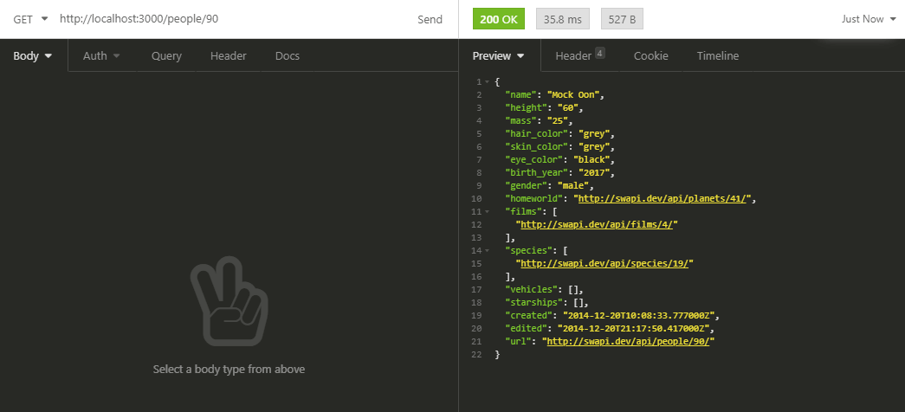Screen dimensions: 905x412
Task: Open the homeworld planets/41 link
Action: click(x=667, y=198)
